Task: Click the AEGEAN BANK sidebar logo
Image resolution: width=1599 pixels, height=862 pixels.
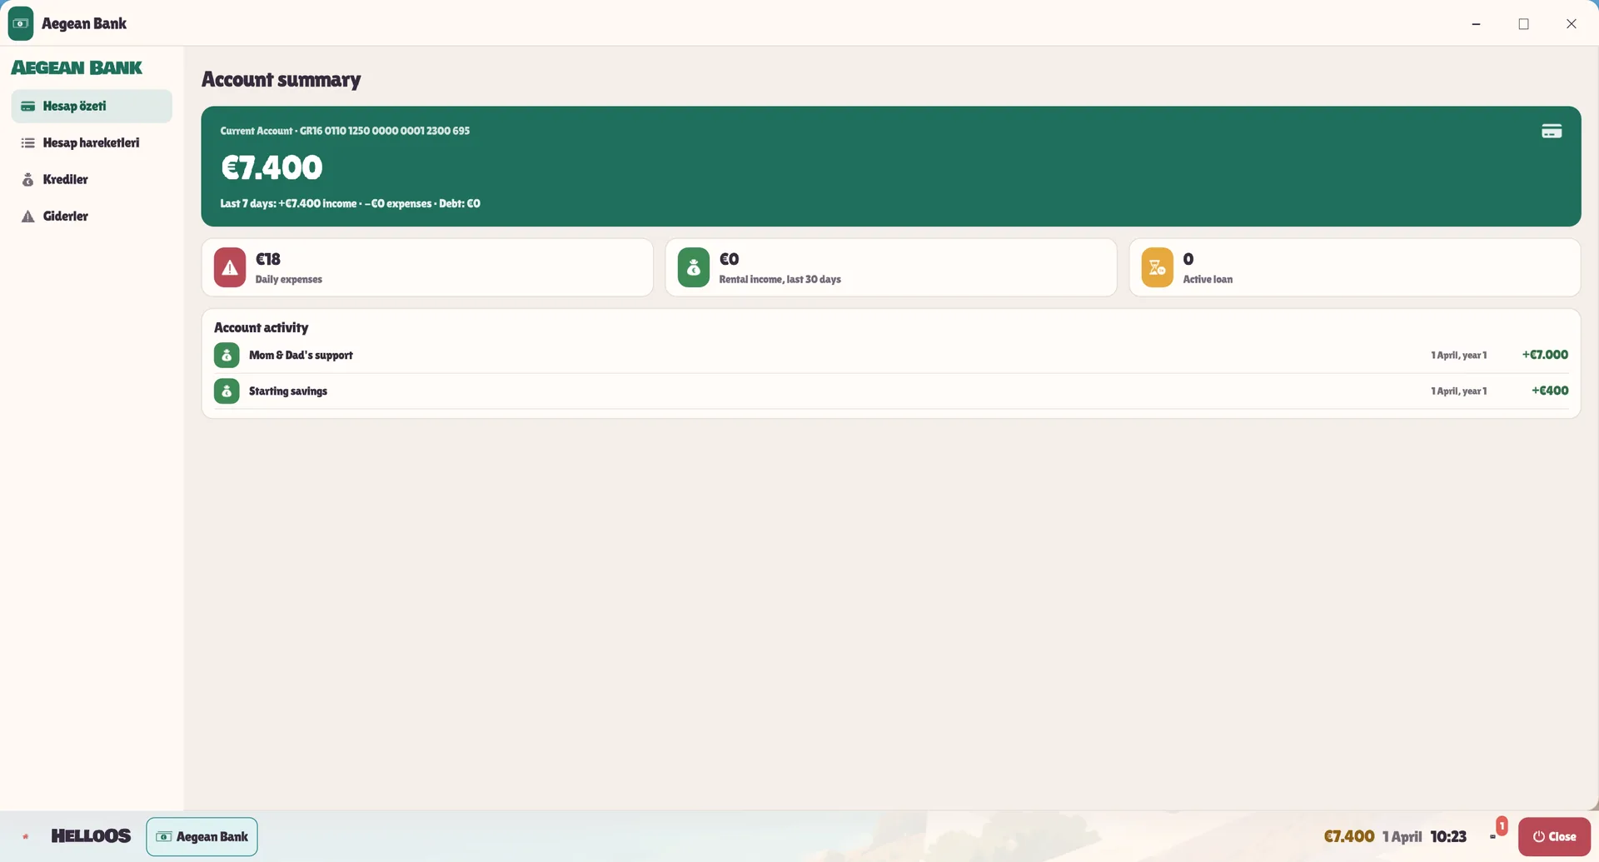Action: (x=77, y=67)
